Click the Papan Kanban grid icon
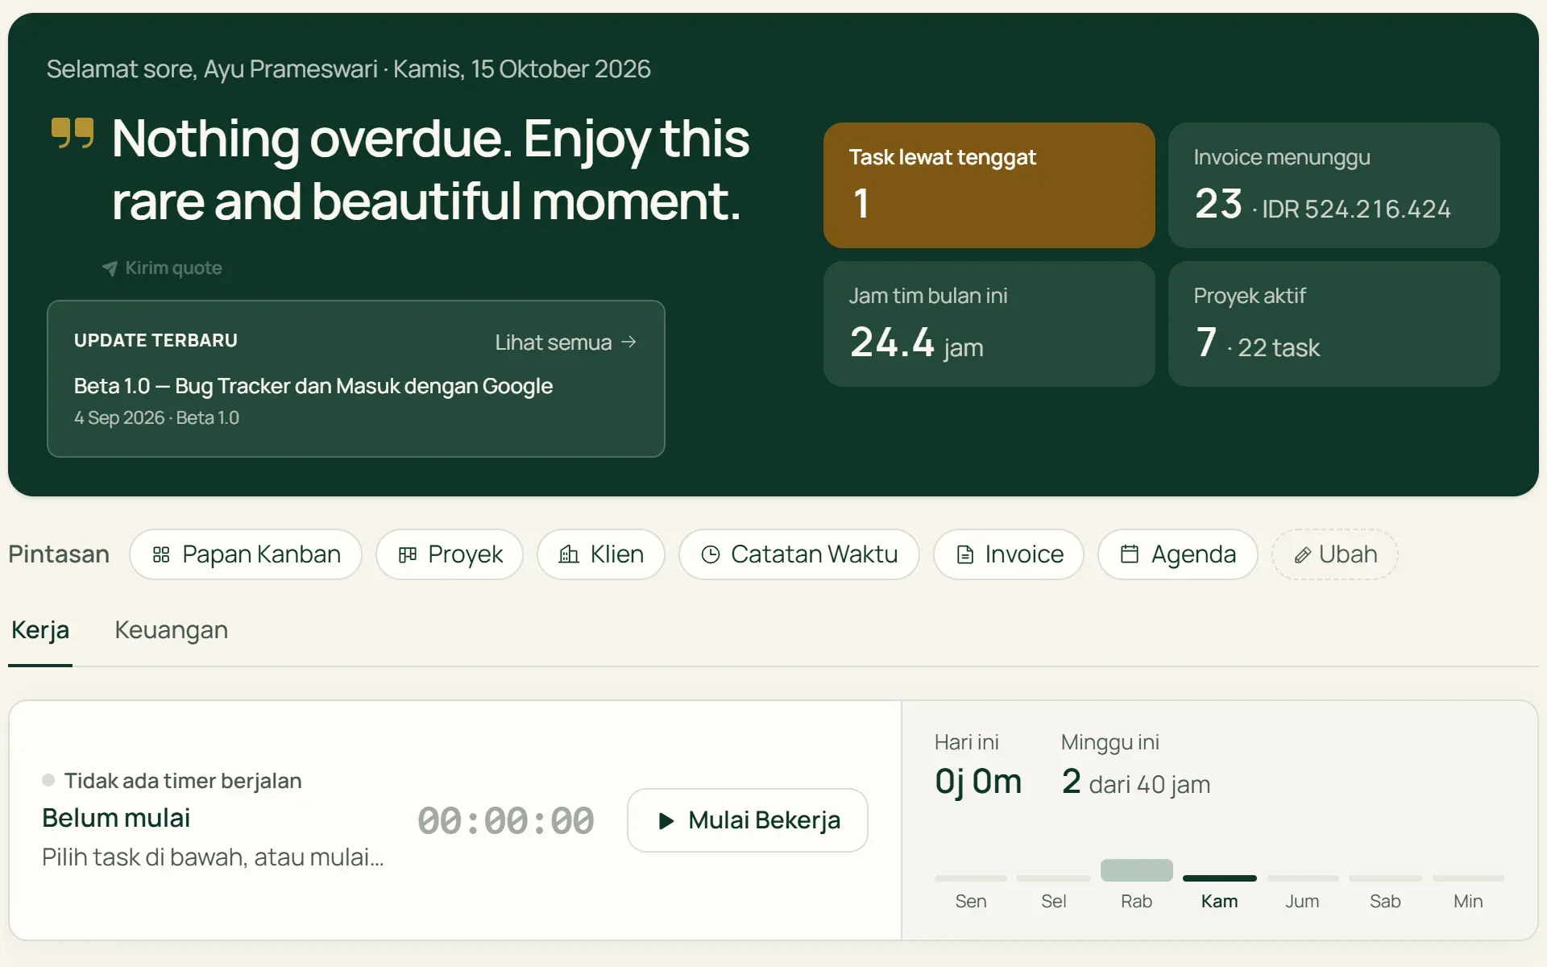1547x967 pixels. pyautogui.click(x=161, y=554)
